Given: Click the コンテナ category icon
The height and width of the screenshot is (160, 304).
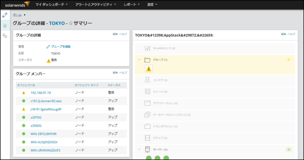Looking at the screenshot, I should 147,80.
